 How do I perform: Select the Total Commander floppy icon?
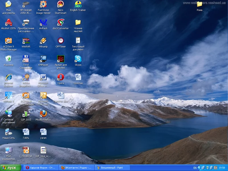tap(26, 59)
